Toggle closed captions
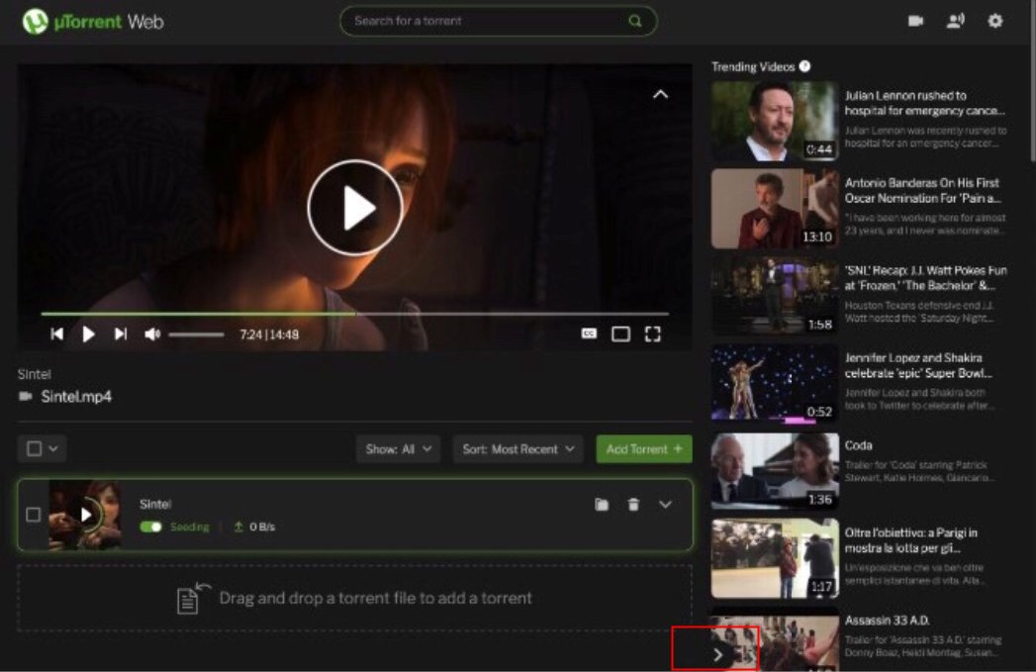 (x=589, y=334)
